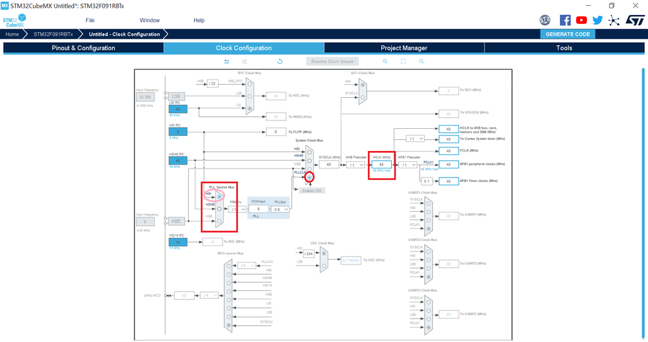The image size is (648, 342).
Task: Open the ST Twitter icon
Action: point(597,20)
